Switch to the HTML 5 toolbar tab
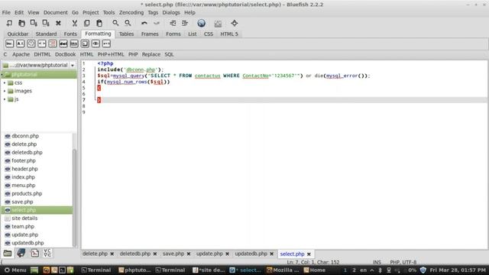The height and width of the screenshot is (275, 489). point(229,34)
